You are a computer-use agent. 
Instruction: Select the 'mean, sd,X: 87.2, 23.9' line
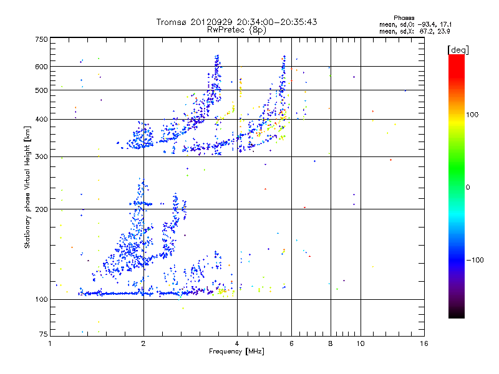[414, 31]
